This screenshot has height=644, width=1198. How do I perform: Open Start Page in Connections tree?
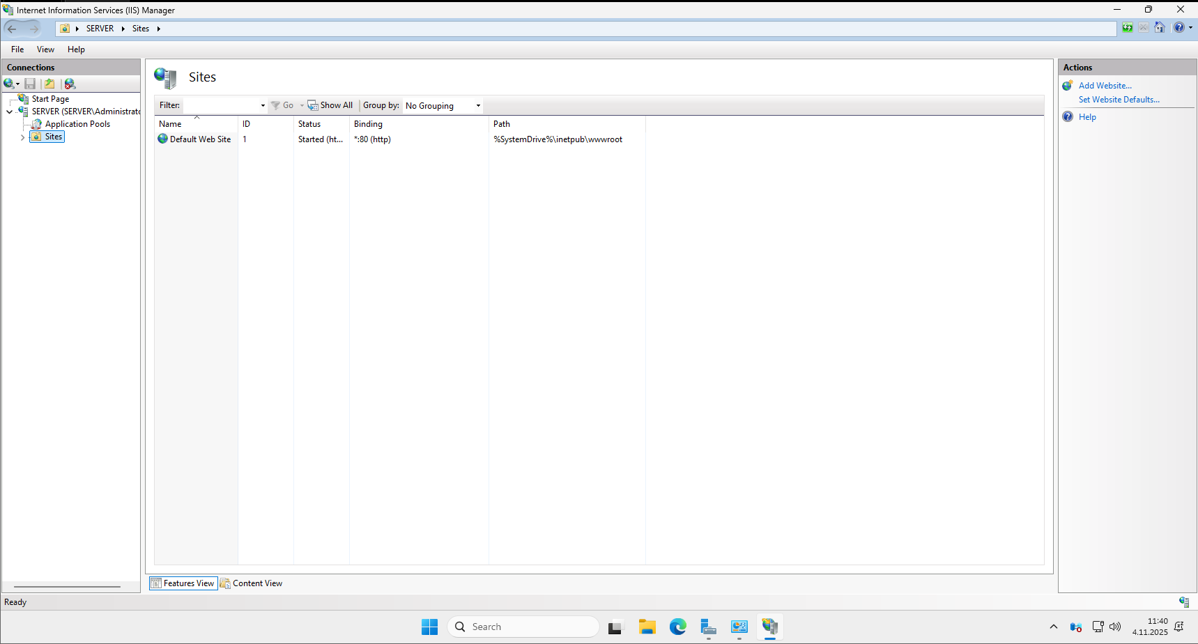50,99
